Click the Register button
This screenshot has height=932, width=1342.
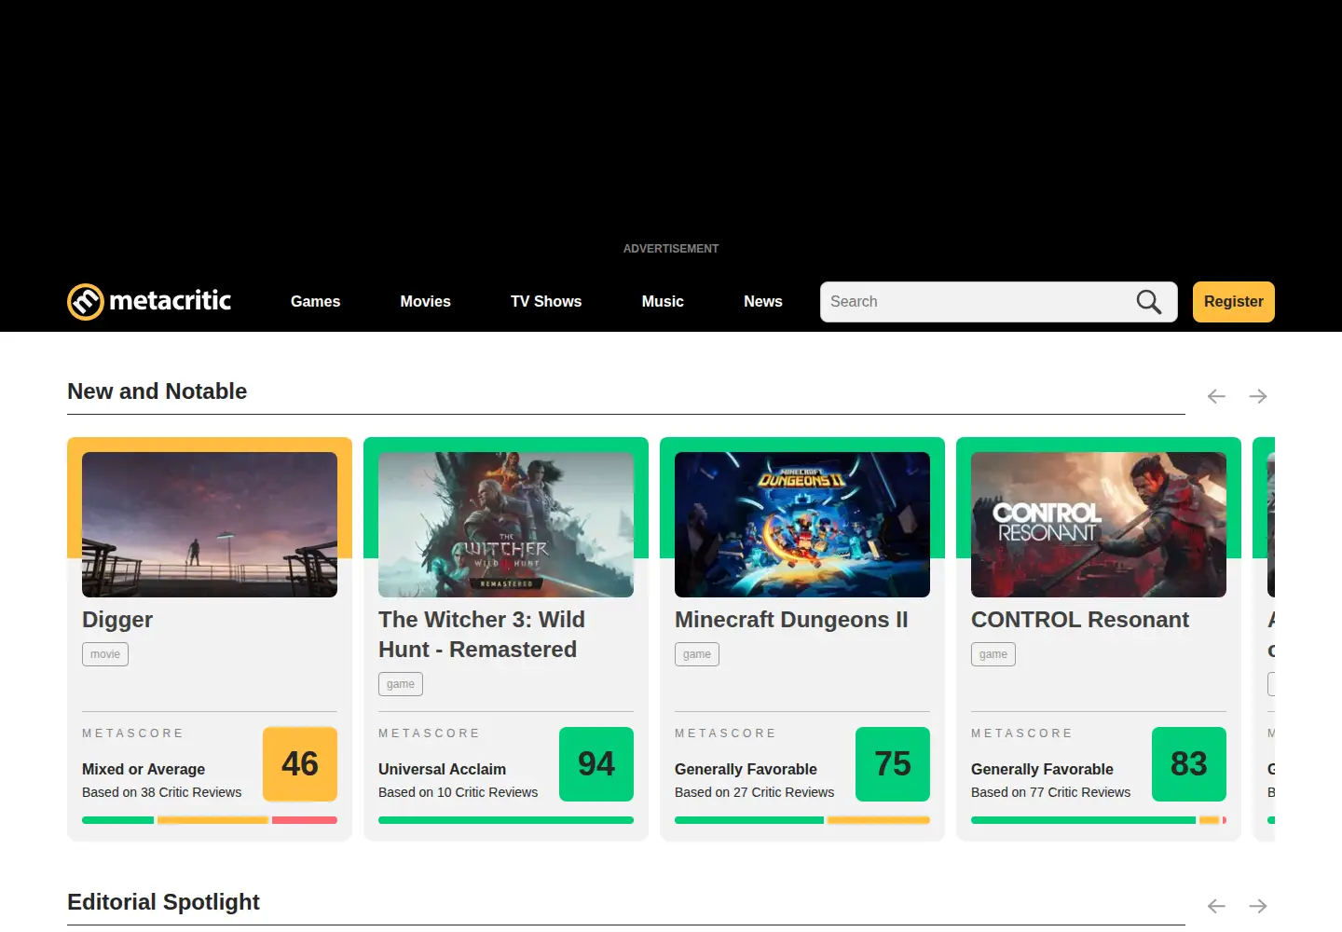point(1234,302)
